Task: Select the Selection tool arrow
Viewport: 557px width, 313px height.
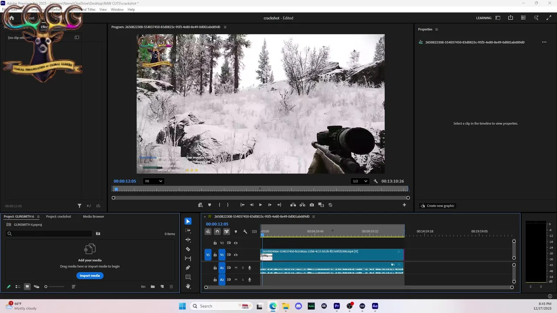Action: tap(188, 221)
